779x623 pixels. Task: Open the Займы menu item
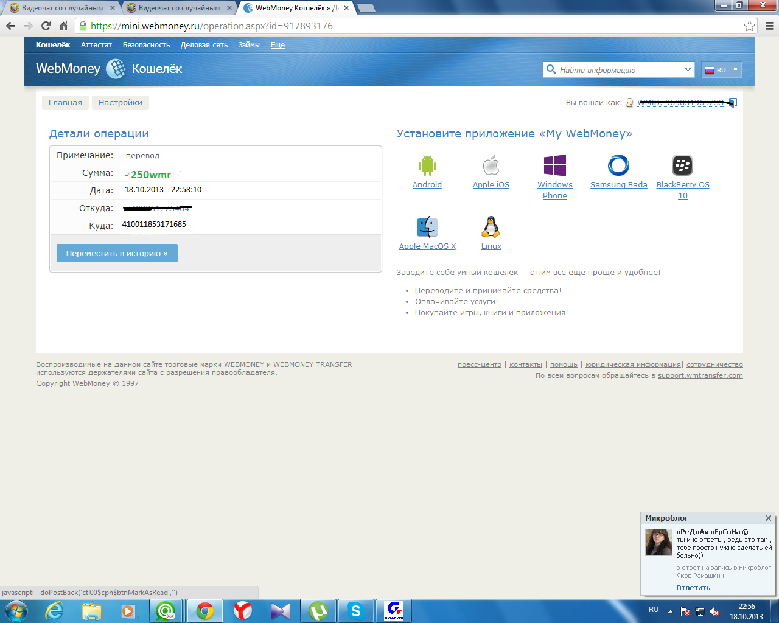click(x=249, y=45)
